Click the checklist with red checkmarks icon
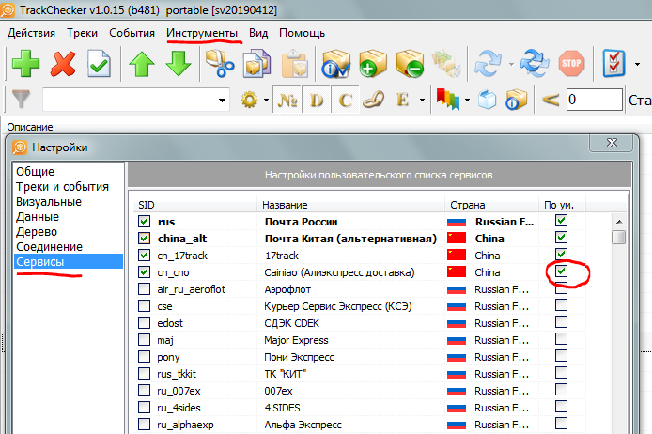 614,64
